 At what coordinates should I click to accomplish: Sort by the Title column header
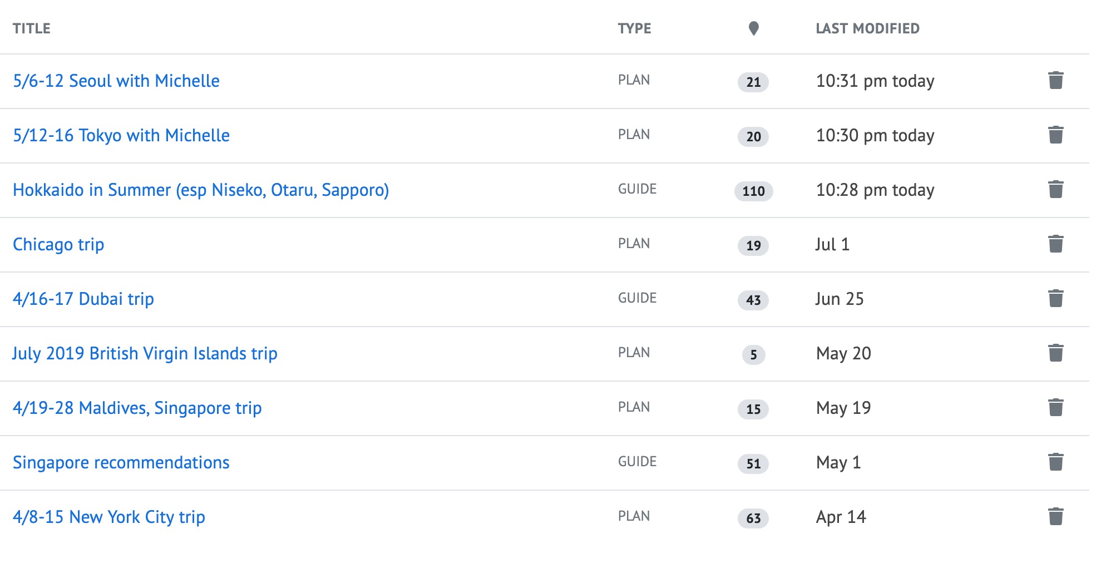click(x=32, y=28)
